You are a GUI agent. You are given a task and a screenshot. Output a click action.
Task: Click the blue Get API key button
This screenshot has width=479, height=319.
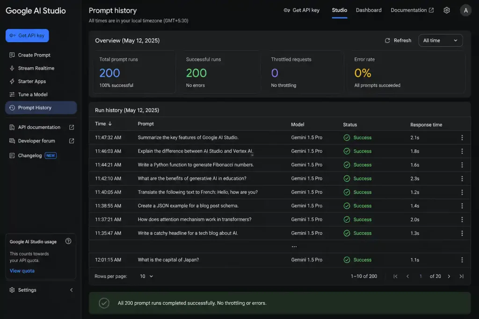27,35
